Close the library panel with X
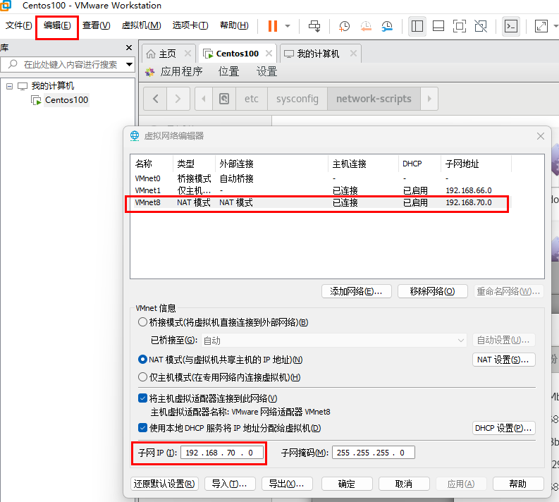Image resolution: width=559 pixels, height=502 pixels. (129, 47)
